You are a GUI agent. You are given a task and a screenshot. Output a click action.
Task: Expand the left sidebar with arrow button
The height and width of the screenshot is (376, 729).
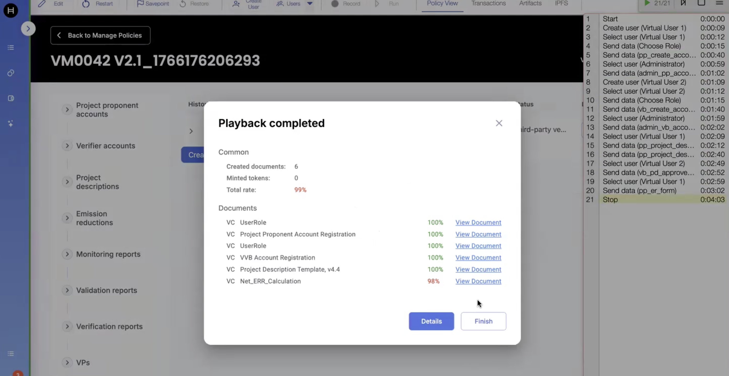pos(28,28)
